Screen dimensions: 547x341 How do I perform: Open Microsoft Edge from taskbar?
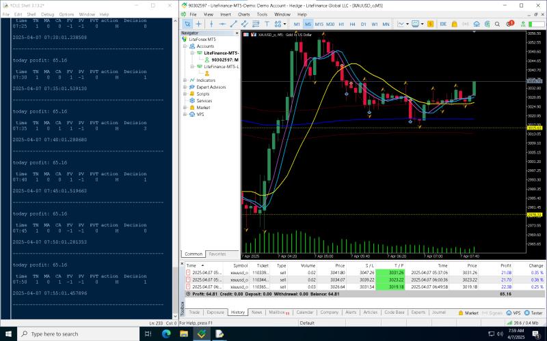coord(166,333)
